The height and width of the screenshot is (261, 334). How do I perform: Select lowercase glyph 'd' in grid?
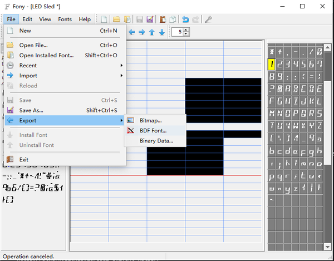pyautogui.click(x=288, y=151)
